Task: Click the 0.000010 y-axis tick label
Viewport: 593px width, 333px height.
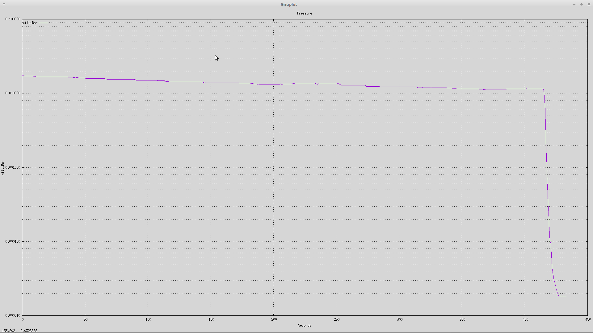Action: pyautogui.click(x=13, y=315)
